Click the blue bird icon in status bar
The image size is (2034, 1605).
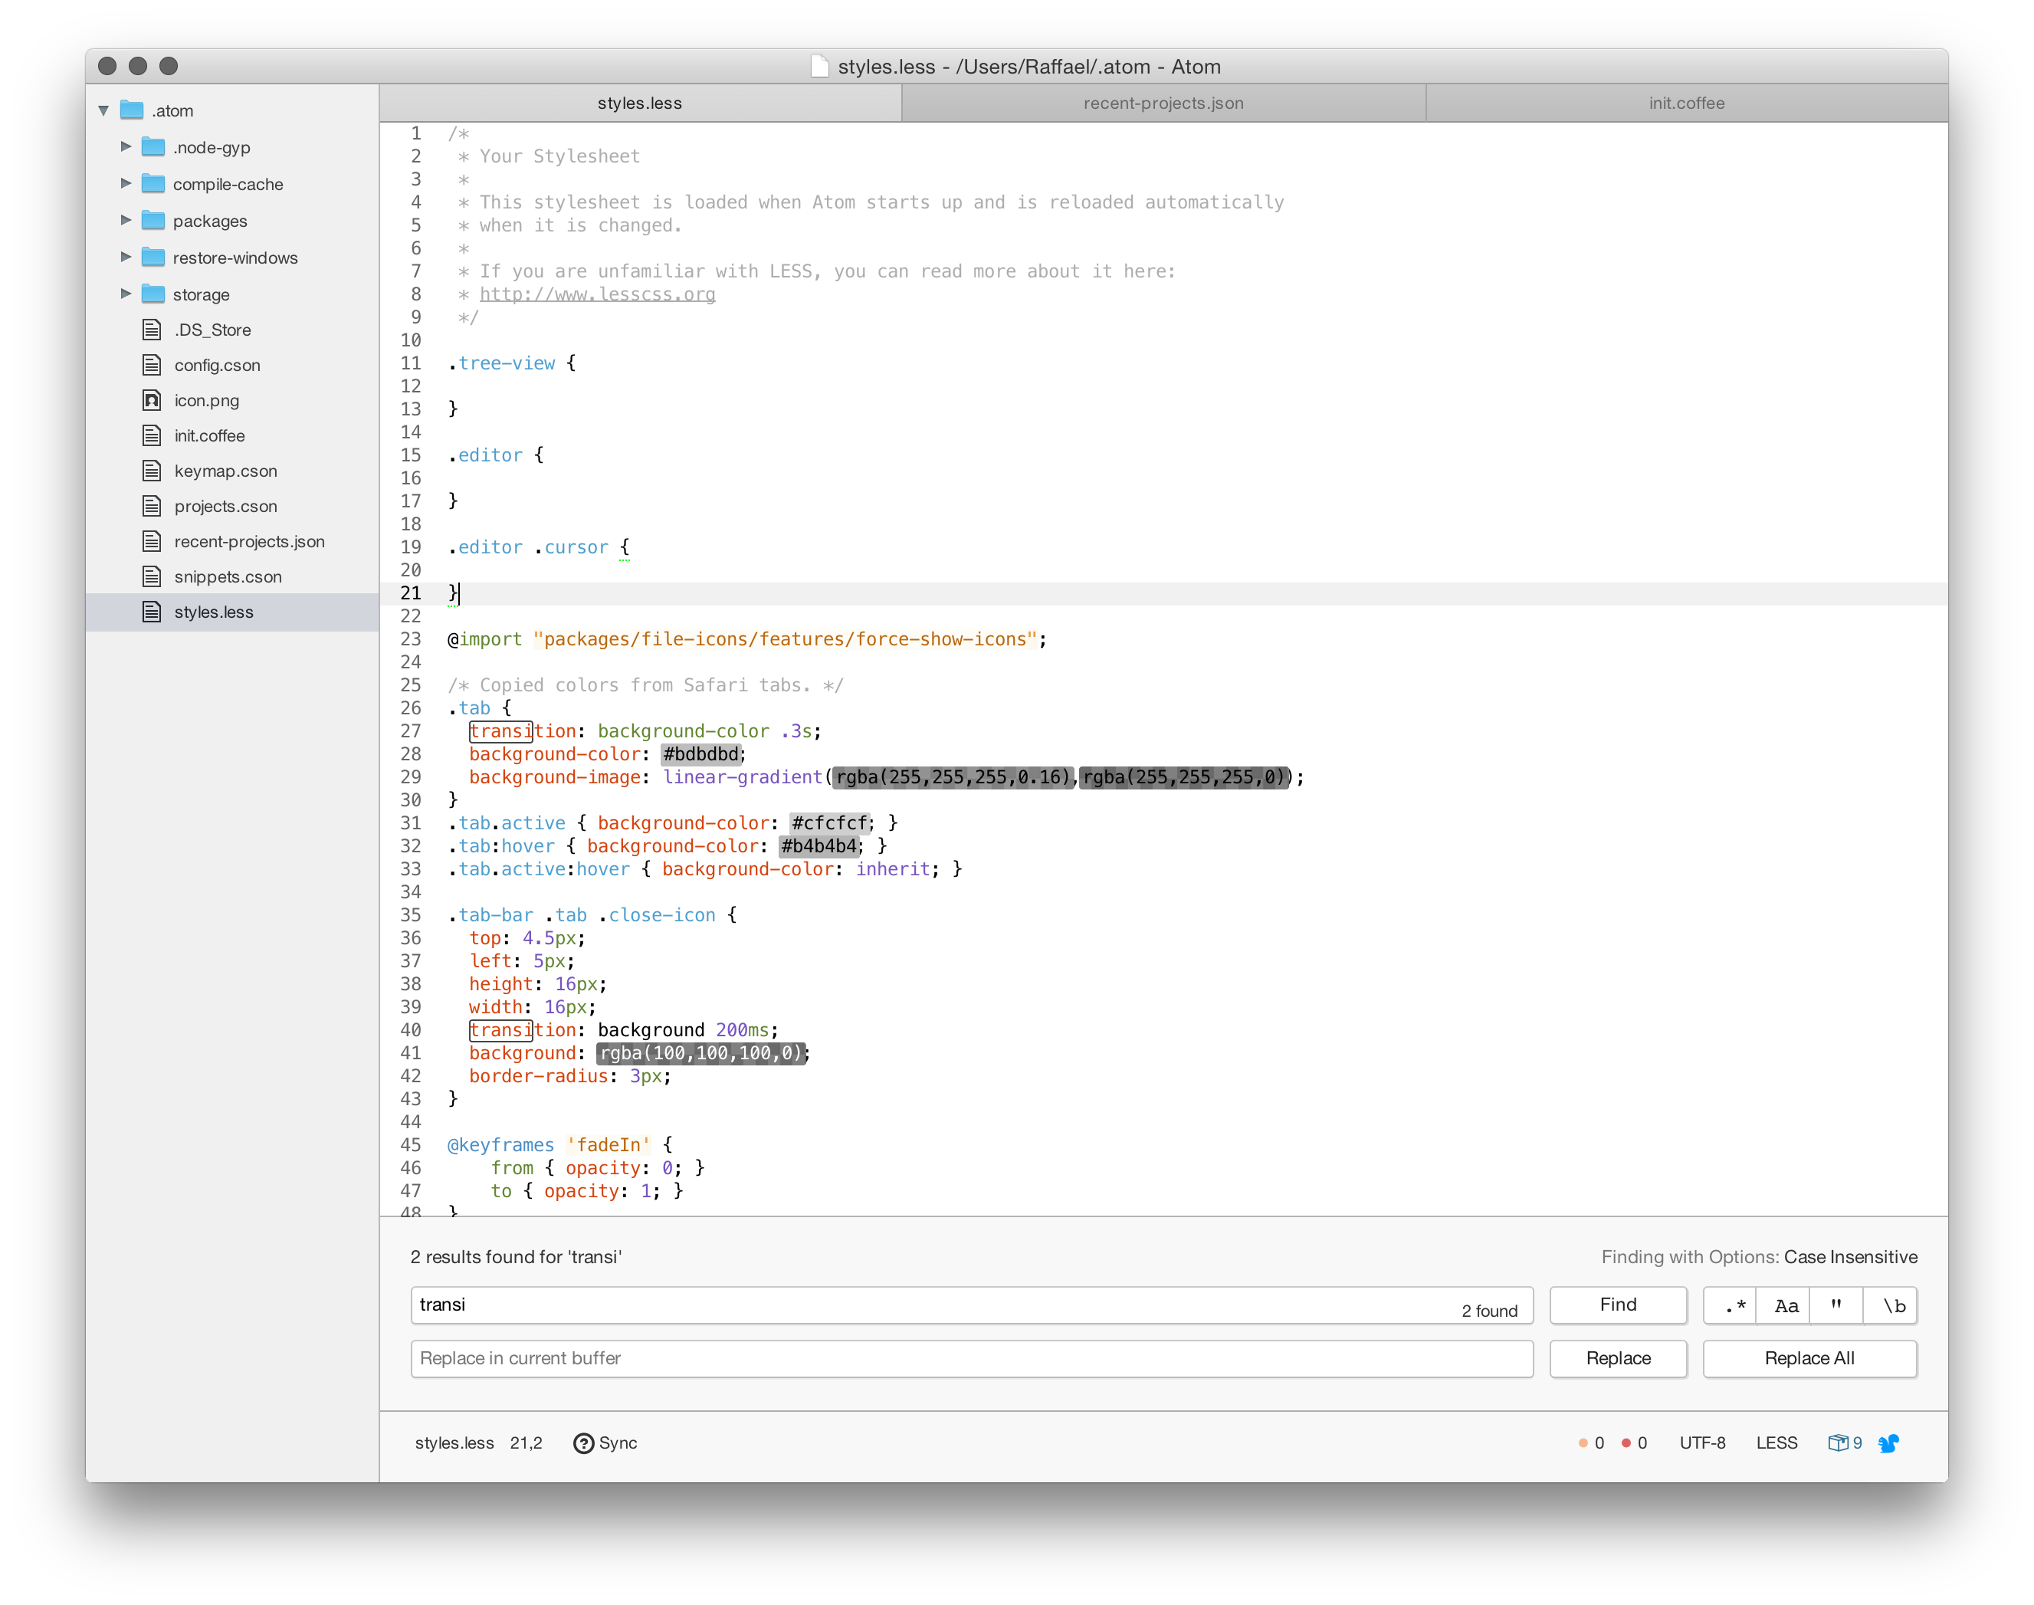click(x=1888, y=1443)
